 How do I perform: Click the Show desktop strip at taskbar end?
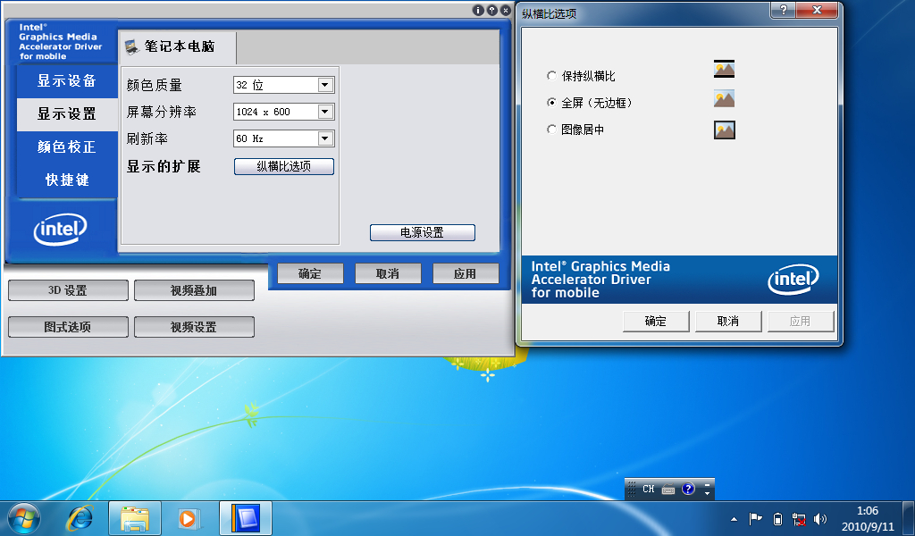pyautogui.click(x=909, y=518)
